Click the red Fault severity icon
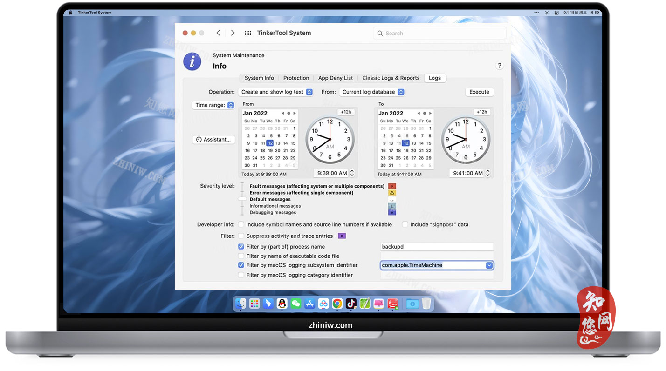This screenshot has height=371, width=666. (x=392, y=186)
